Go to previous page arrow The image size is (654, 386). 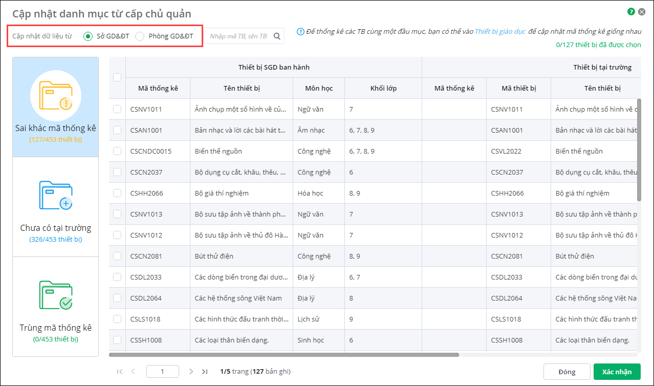click(x=133, y=372)
